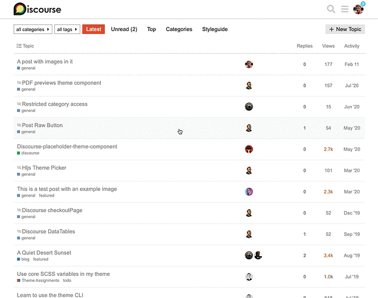Switch to the Top tab
Viewport: 378px width, 298px height.
coord(151,29)
